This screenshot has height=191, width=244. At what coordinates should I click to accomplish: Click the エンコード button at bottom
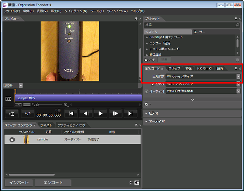point(53,183)
